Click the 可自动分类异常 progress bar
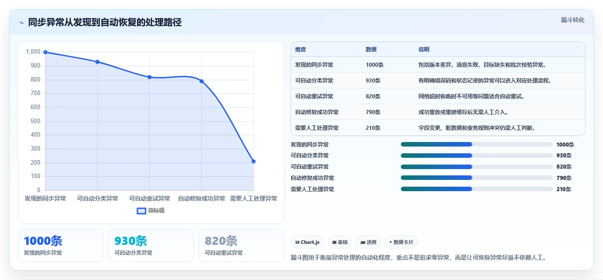Image resolution: width=603 pixels, height=280 pixels. 477,156
